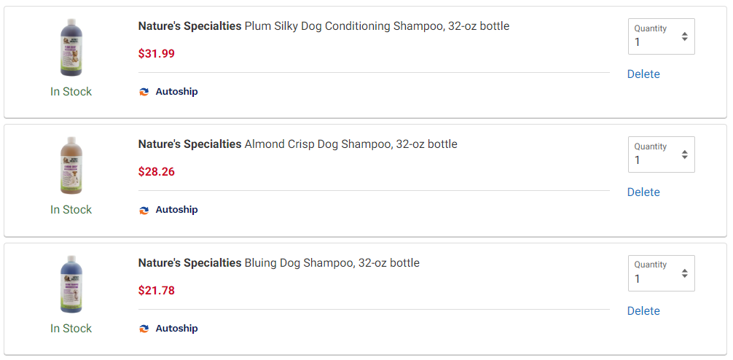
Task: Expand Quantity dropdown for Bluing Dog Shampoo
Action: 661,273
